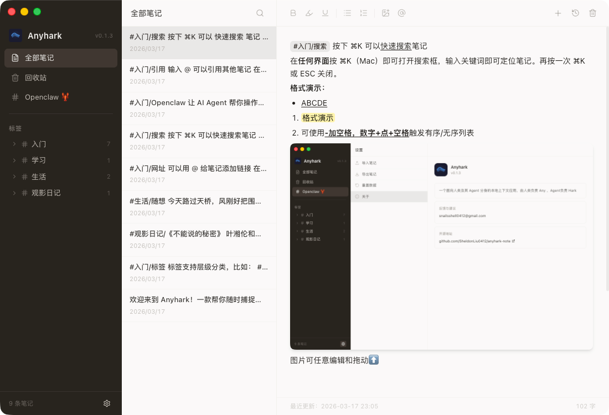Insert a numbered list
Screen dimensions: 609x415
363,13
